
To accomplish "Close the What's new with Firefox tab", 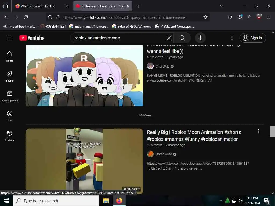I will tap(67, 6).
